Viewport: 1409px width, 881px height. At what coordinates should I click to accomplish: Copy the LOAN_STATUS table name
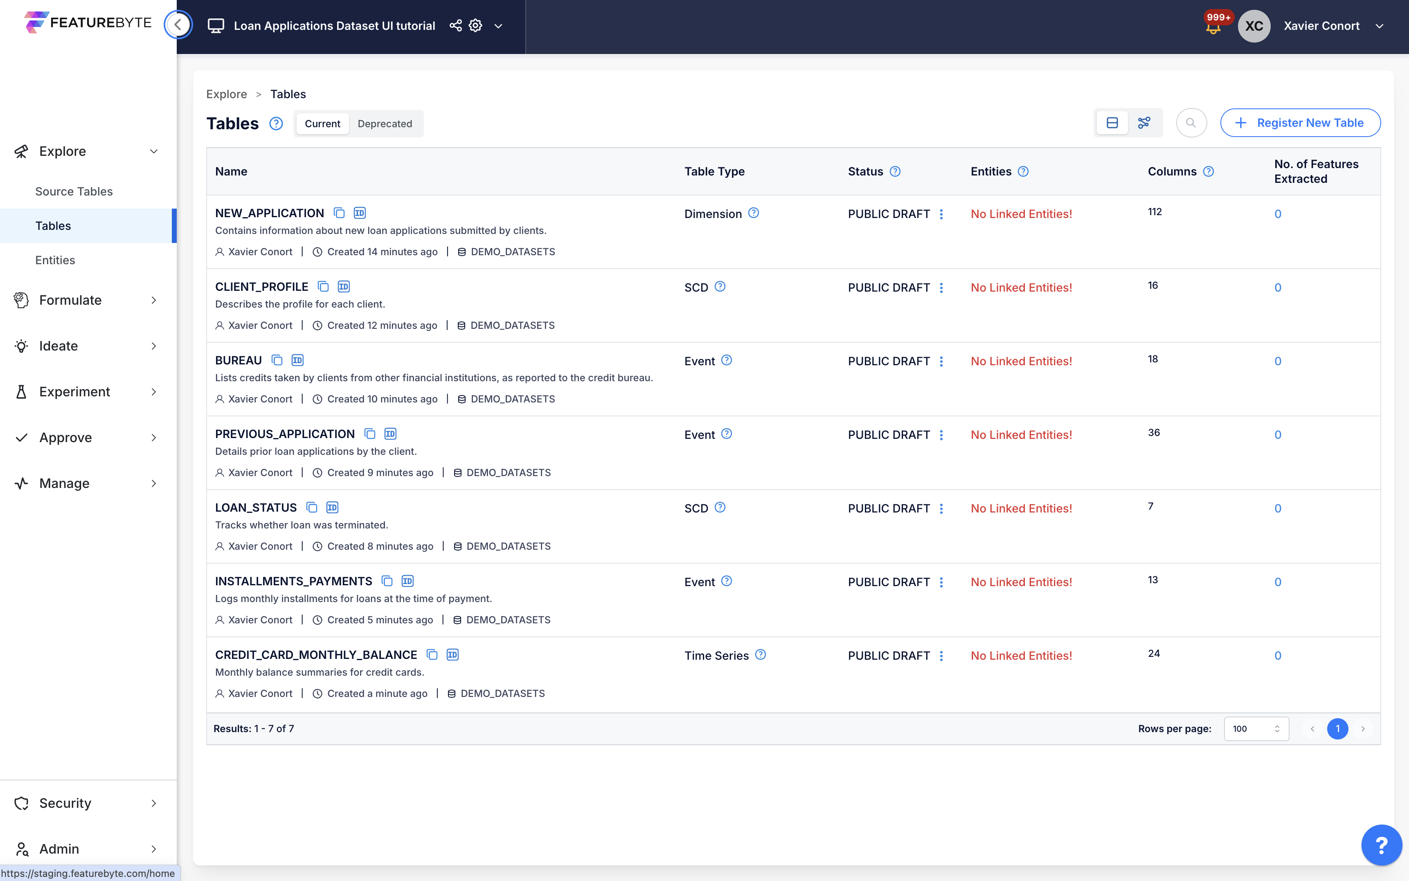coord(312,508)
